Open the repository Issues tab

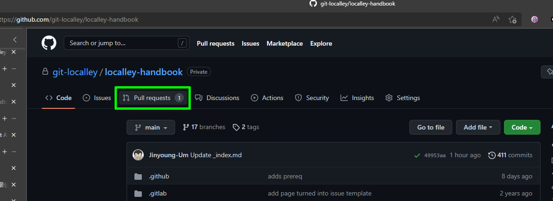97,98
